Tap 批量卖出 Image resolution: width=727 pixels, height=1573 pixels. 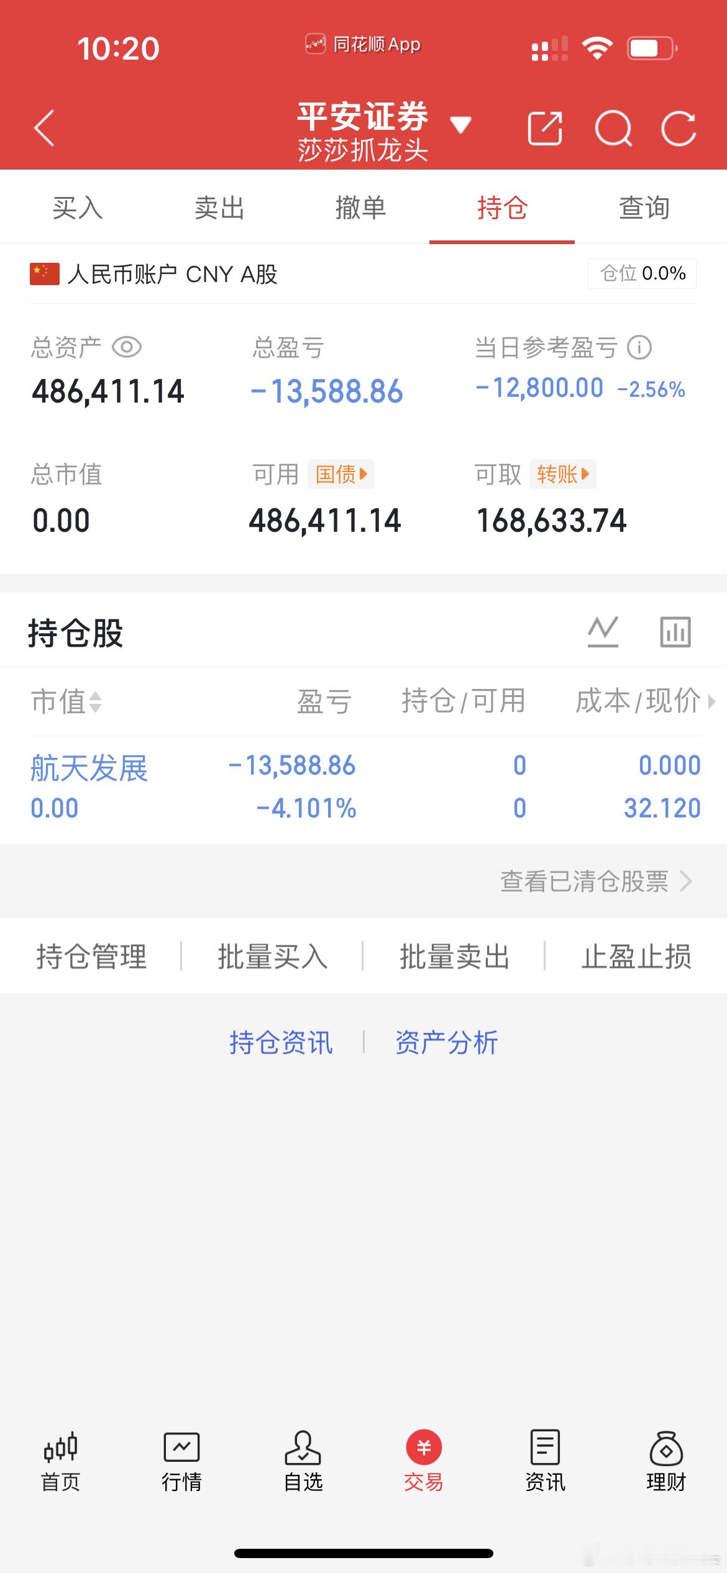(x=454, y=956)
